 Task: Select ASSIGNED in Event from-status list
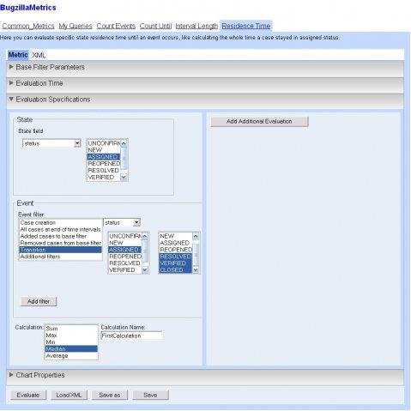tap(125, 250)
